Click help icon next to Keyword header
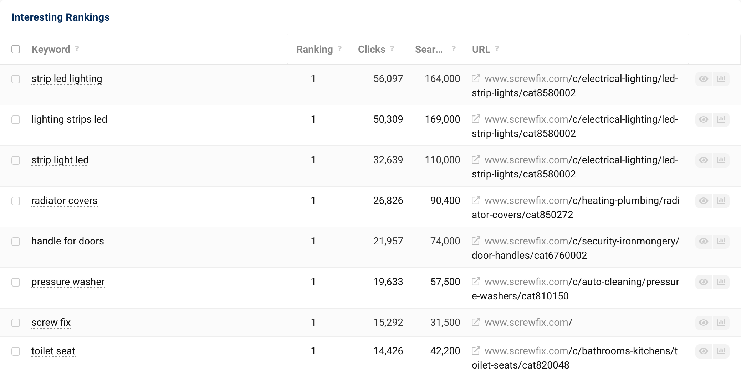This screenshot has width=741, height=376. (x=77, y=48)
